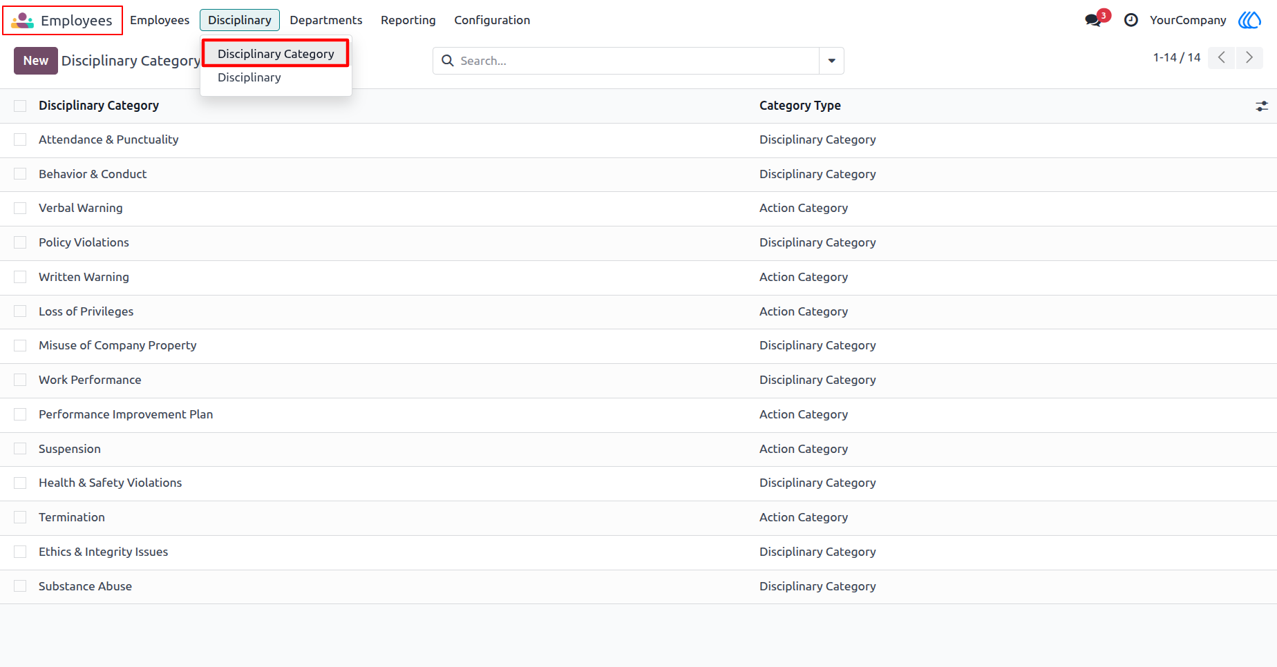The width and height of the screenshot is (1277, 667).
Task: Open the activities clock icon
Action: point(1131,20)
